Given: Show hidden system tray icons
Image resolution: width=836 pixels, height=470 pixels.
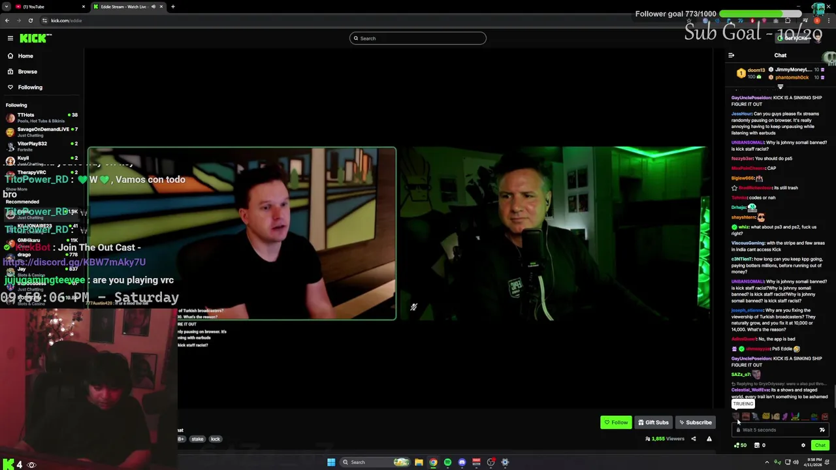Looking at the screenshot, I should point(767,462).
